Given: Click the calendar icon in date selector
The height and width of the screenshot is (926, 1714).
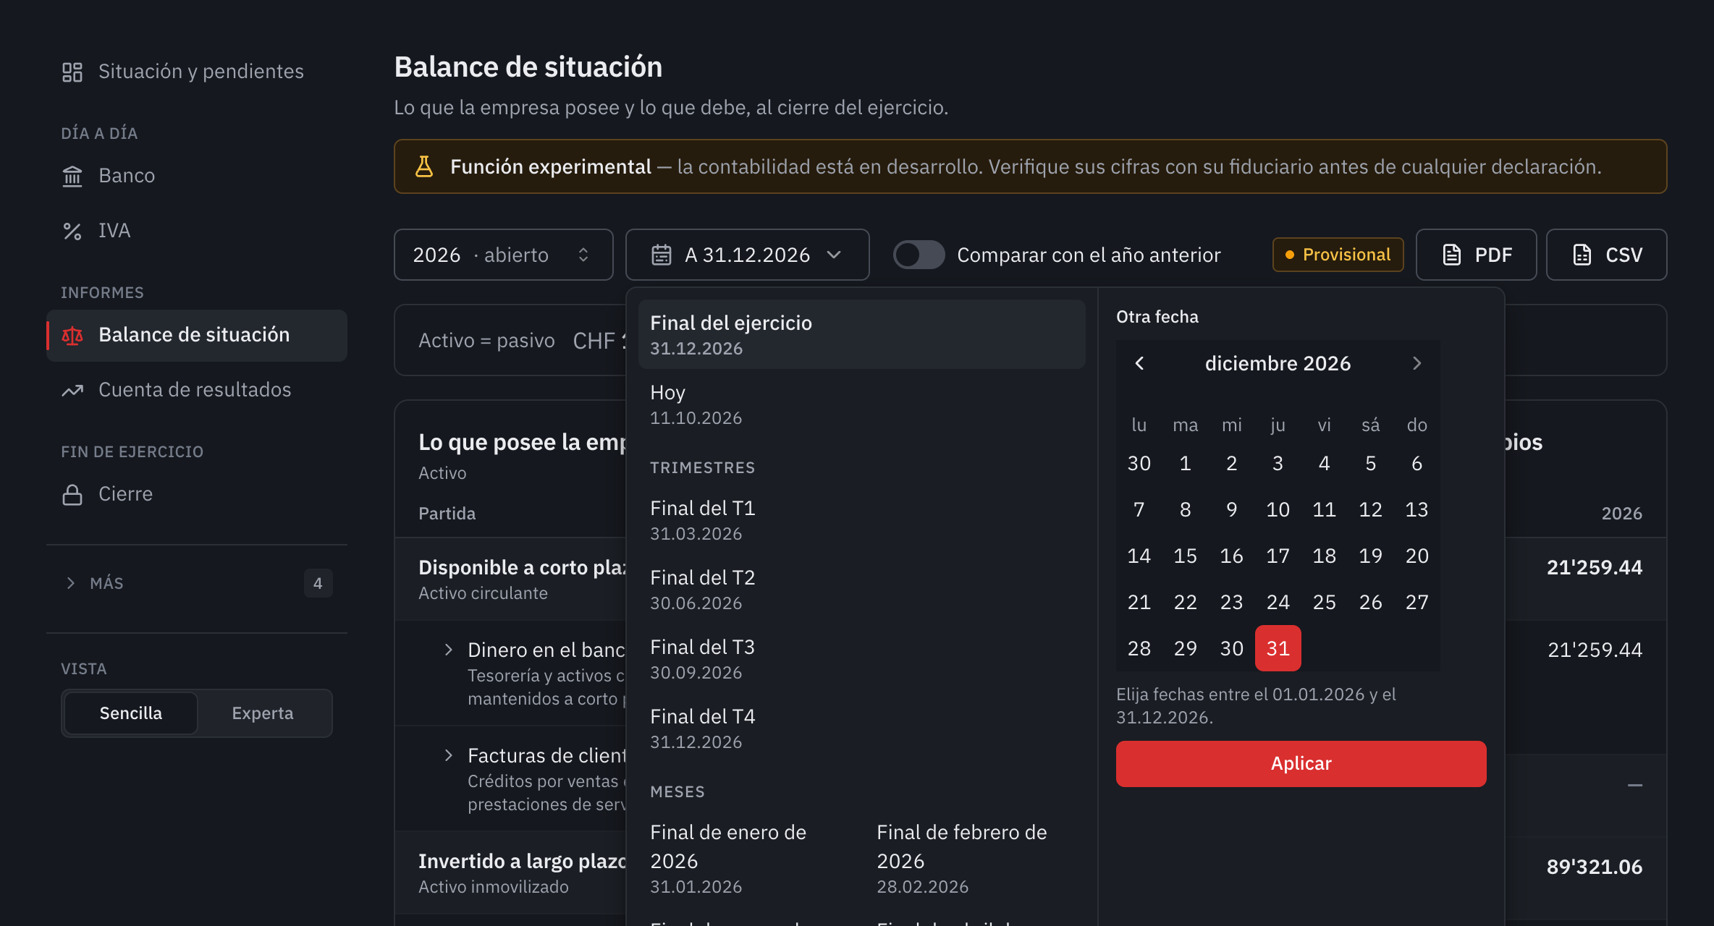Looking at the screenshot, I should pos(662,255).
